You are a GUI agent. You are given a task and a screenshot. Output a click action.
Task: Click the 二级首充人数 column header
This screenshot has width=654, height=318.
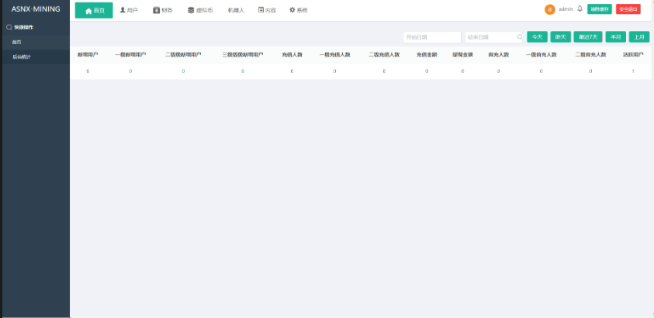point(590,54)
